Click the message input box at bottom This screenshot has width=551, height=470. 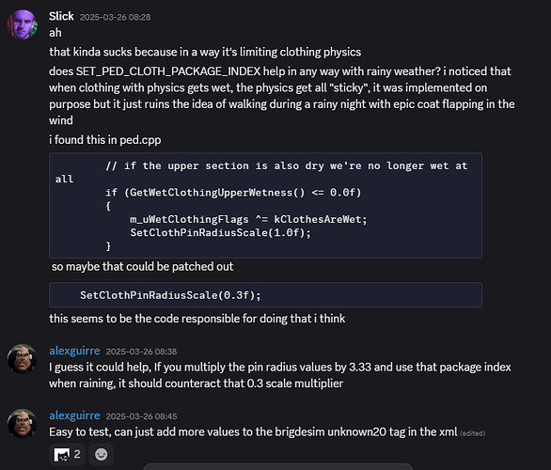pyautogui.click(x=277, y=467)
